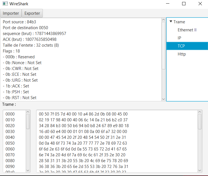Viewport: 208px width, 176px height.
Task: Click 'ACK (brut) : 18077635850498' line
Action: [29, 39]
